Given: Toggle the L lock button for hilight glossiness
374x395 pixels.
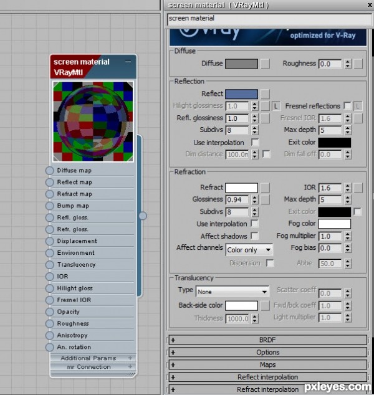Looking at the screenshot, I should click(x=276, y=106).
